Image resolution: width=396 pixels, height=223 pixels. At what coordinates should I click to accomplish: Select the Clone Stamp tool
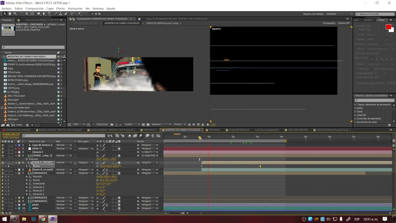click(x=61, y=14)
